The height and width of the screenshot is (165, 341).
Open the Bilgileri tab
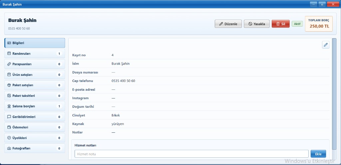pyautogui.click(x=35, y=43)
